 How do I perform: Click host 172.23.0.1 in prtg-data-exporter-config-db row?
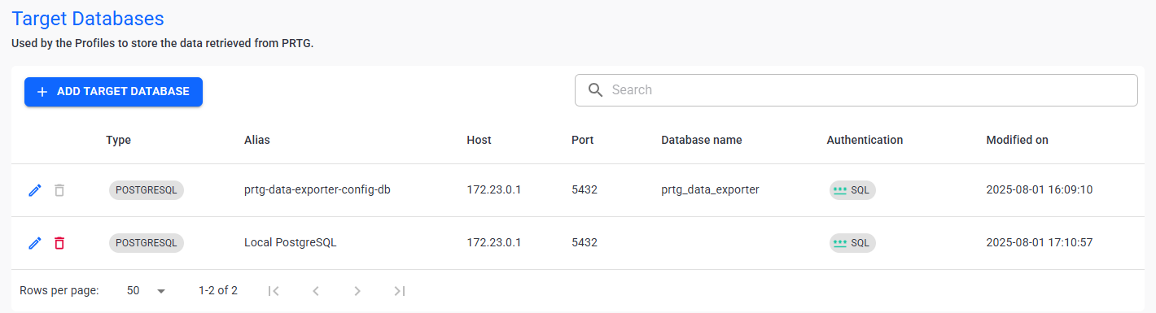493,190
